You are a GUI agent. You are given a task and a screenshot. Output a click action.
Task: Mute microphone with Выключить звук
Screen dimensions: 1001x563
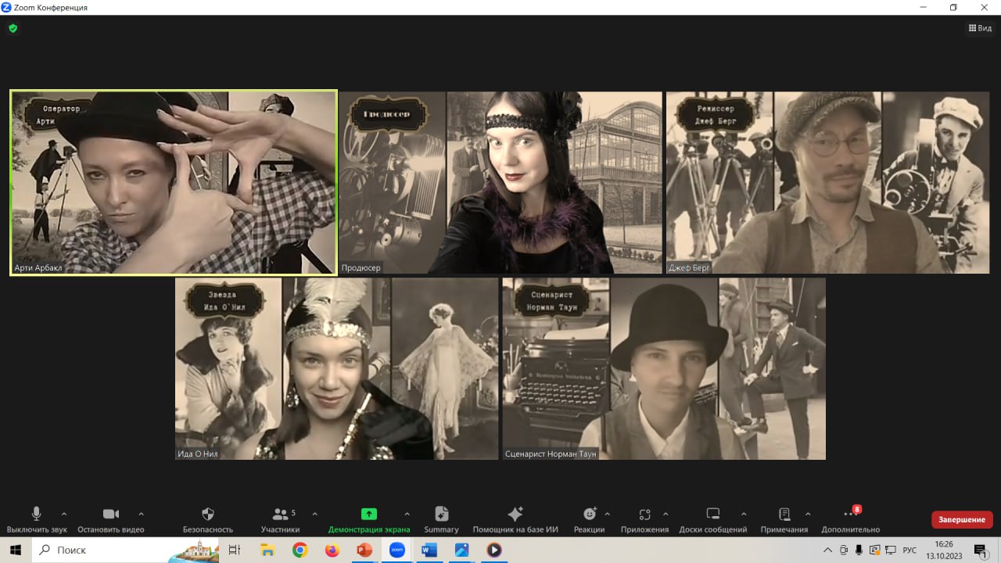[36, 515]
